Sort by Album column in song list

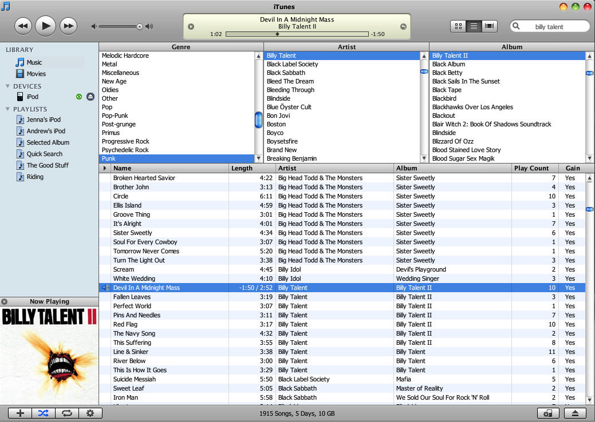[452, 168]
